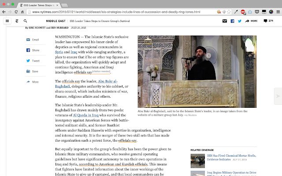Go to NYT home via the T logo
Viewport: 282px width, 176px height.
pyautogui.click(x=17, y=21)
